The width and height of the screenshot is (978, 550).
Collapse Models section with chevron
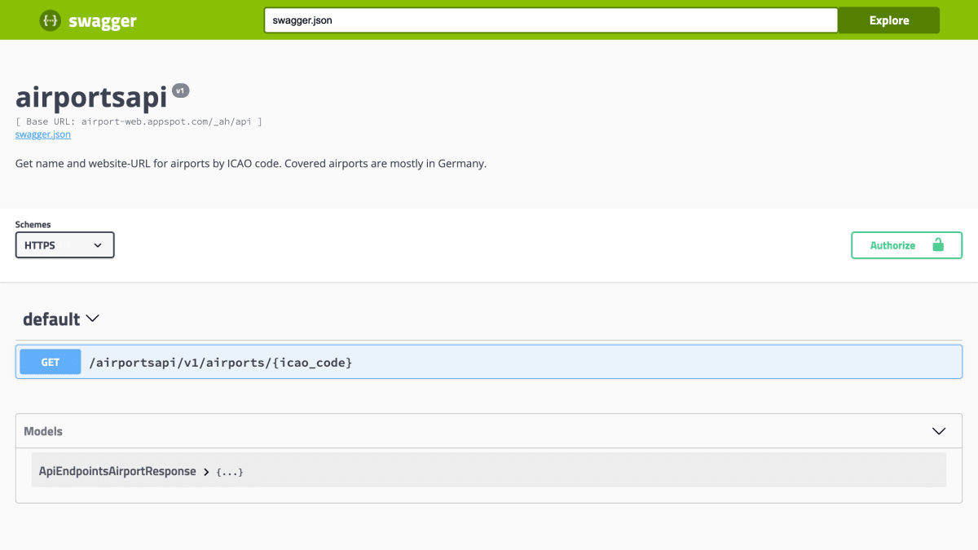[x=939, y=431]
